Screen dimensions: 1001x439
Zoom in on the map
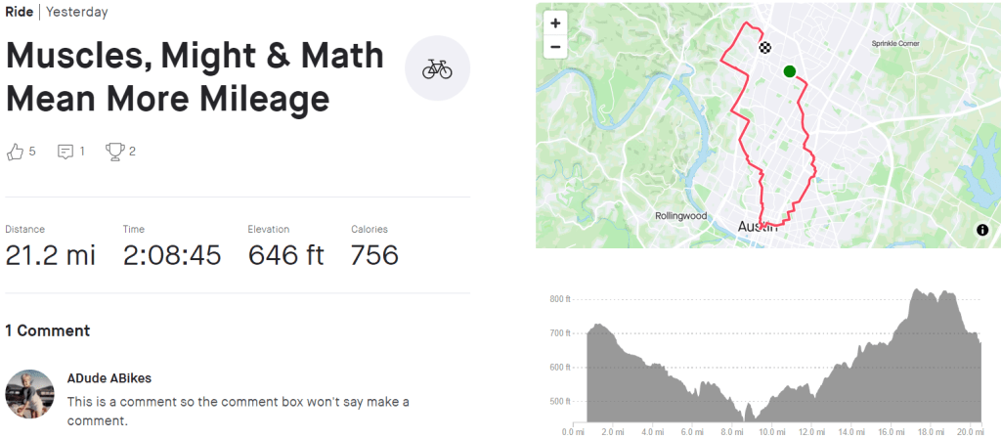click(x=555, y=23)
